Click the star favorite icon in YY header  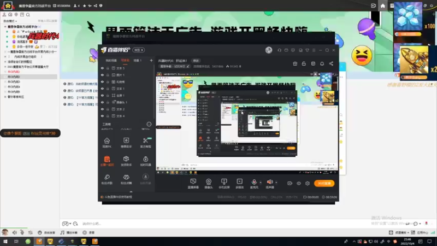click(85, 5)
